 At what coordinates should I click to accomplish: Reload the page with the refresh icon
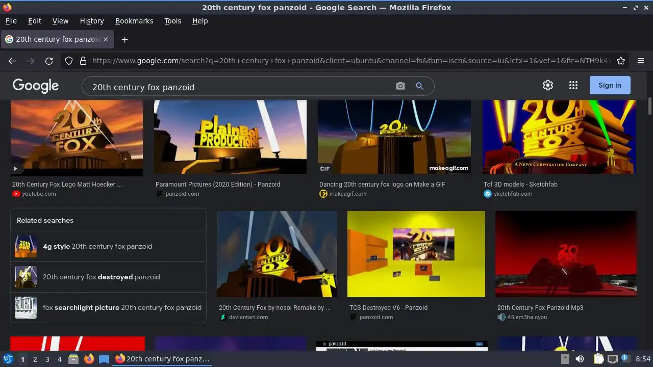click(x=49, y=61)
